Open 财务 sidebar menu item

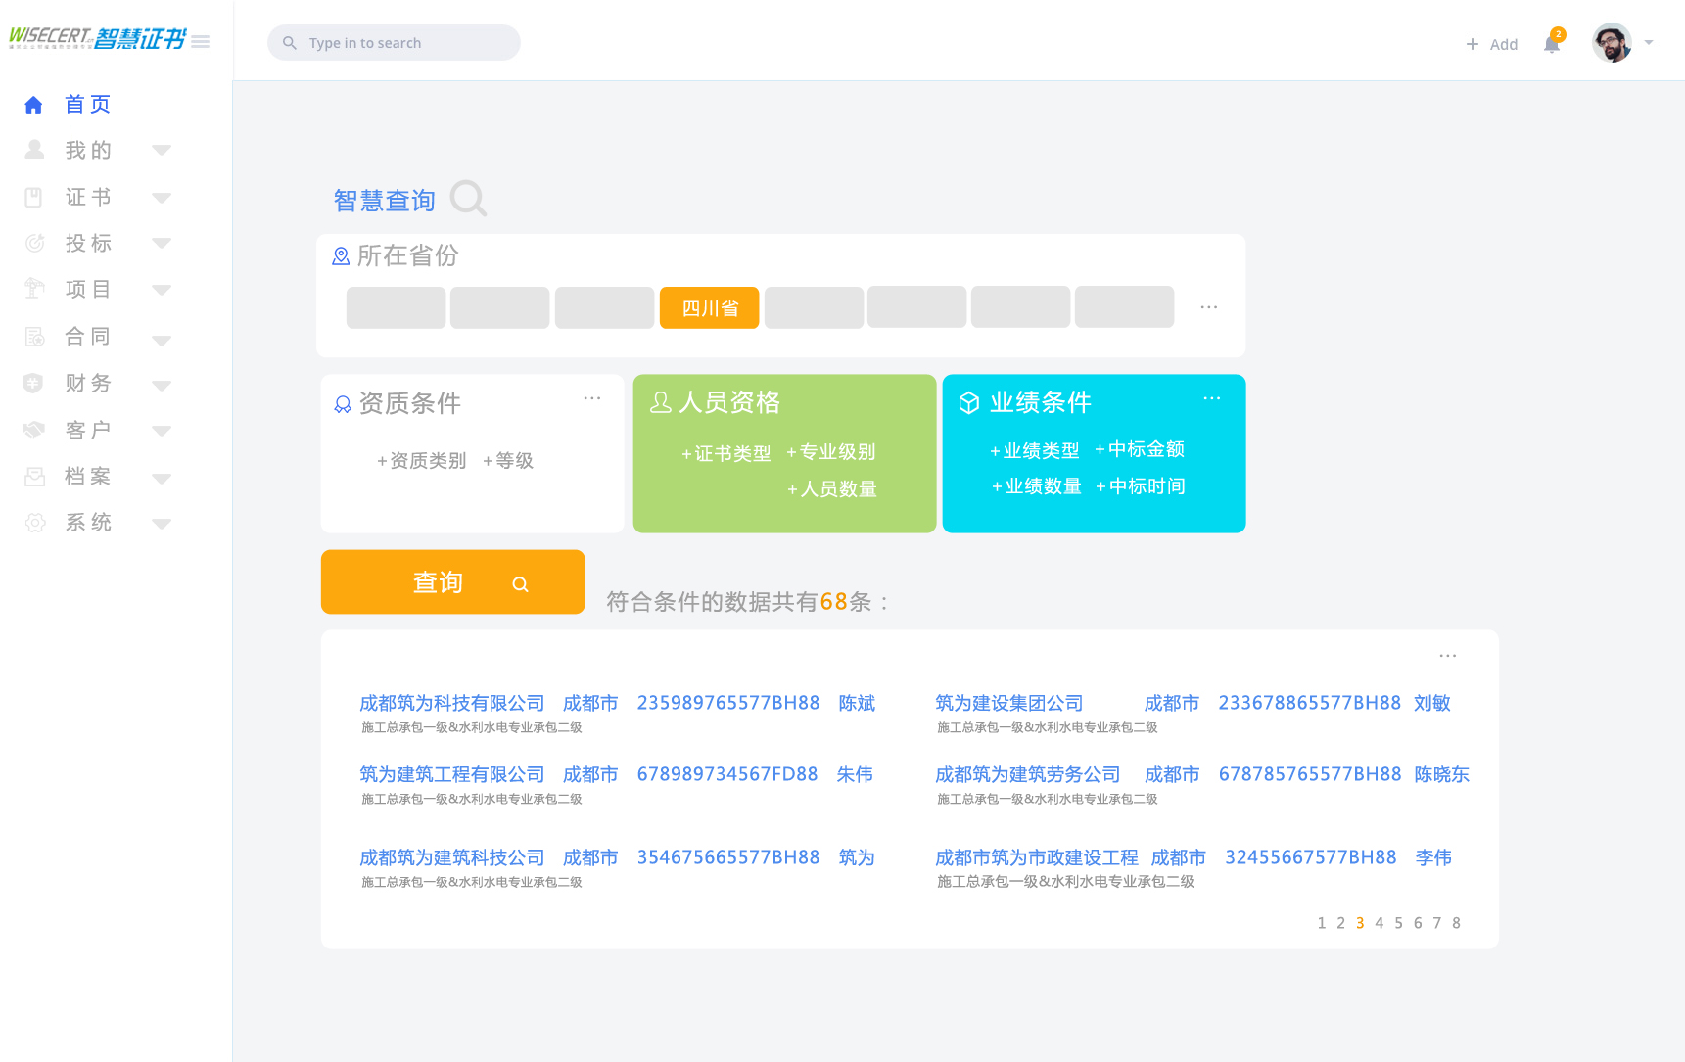pos(88,383)
